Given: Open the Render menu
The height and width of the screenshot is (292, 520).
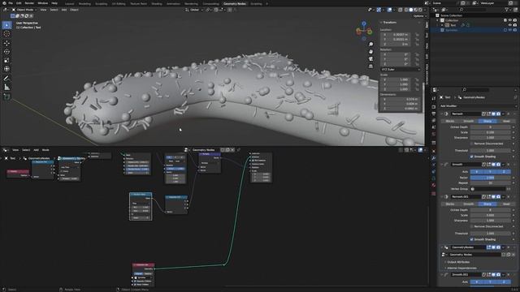Looking at the screenshot, I should pos(29,3).
